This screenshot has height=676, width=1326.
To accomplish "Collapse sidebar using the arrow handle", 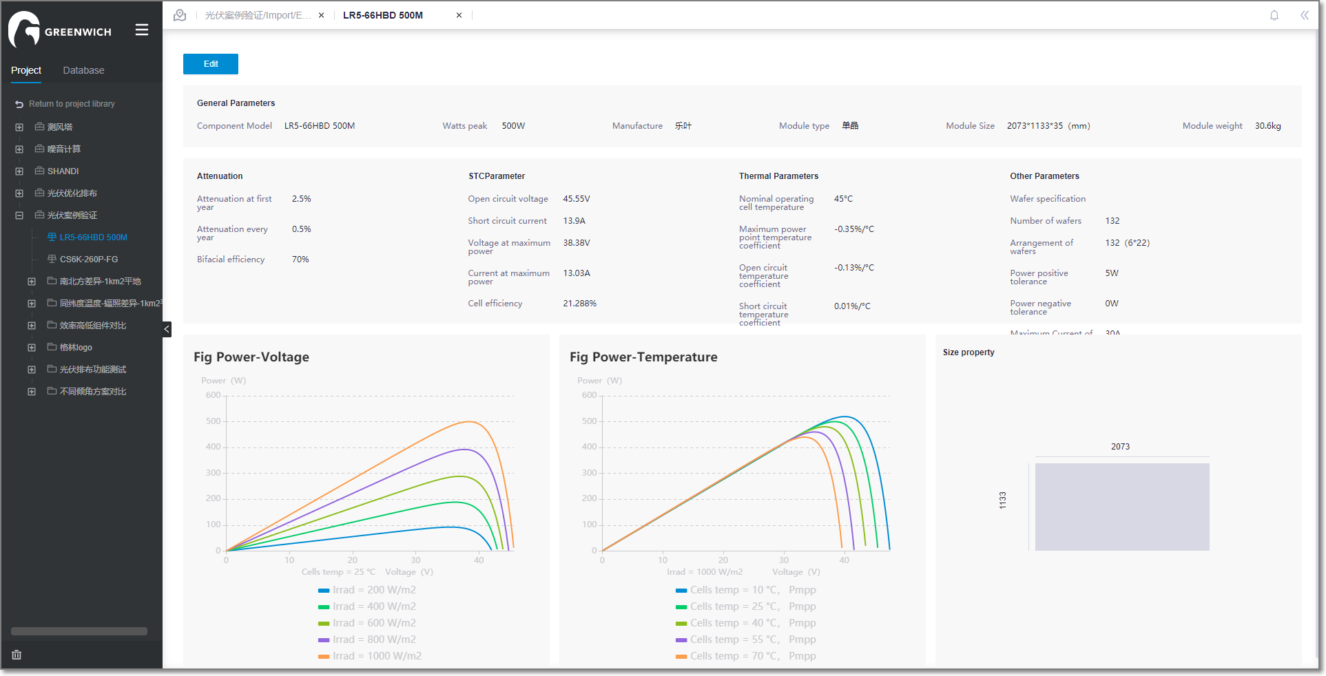I will click(x=167, y=329).
